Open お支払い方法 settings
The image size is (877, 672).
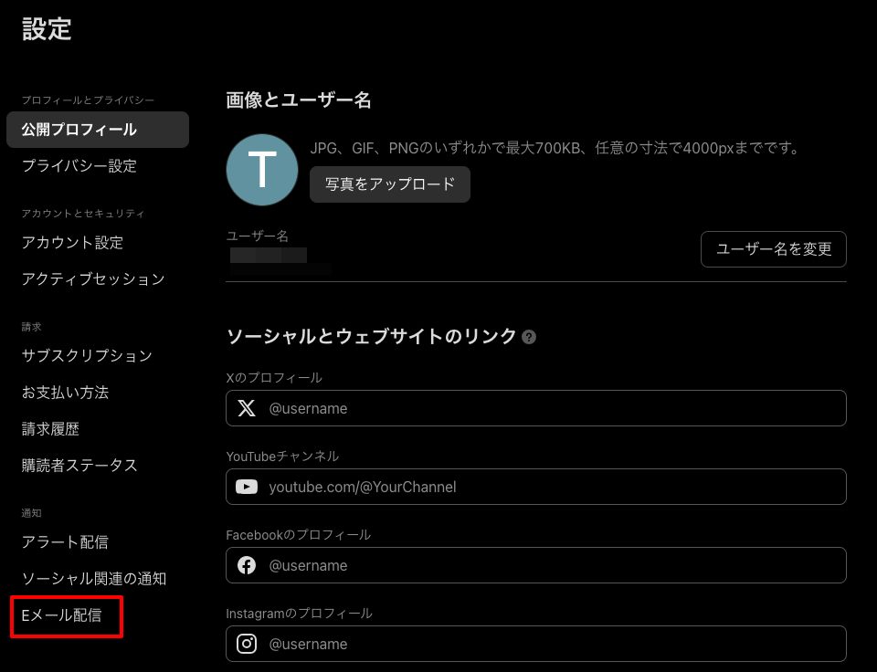pos(65,393)
